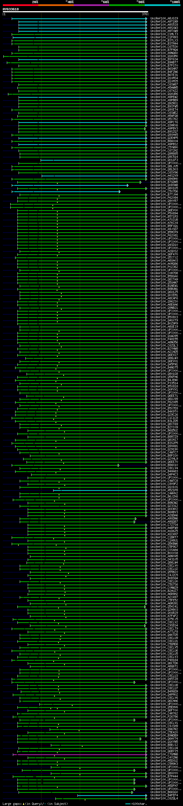Viewport: 183px width, 806px height.
Task: Click hit label UniRef100_B7FGT0
Action: click(x=164, y=65)
